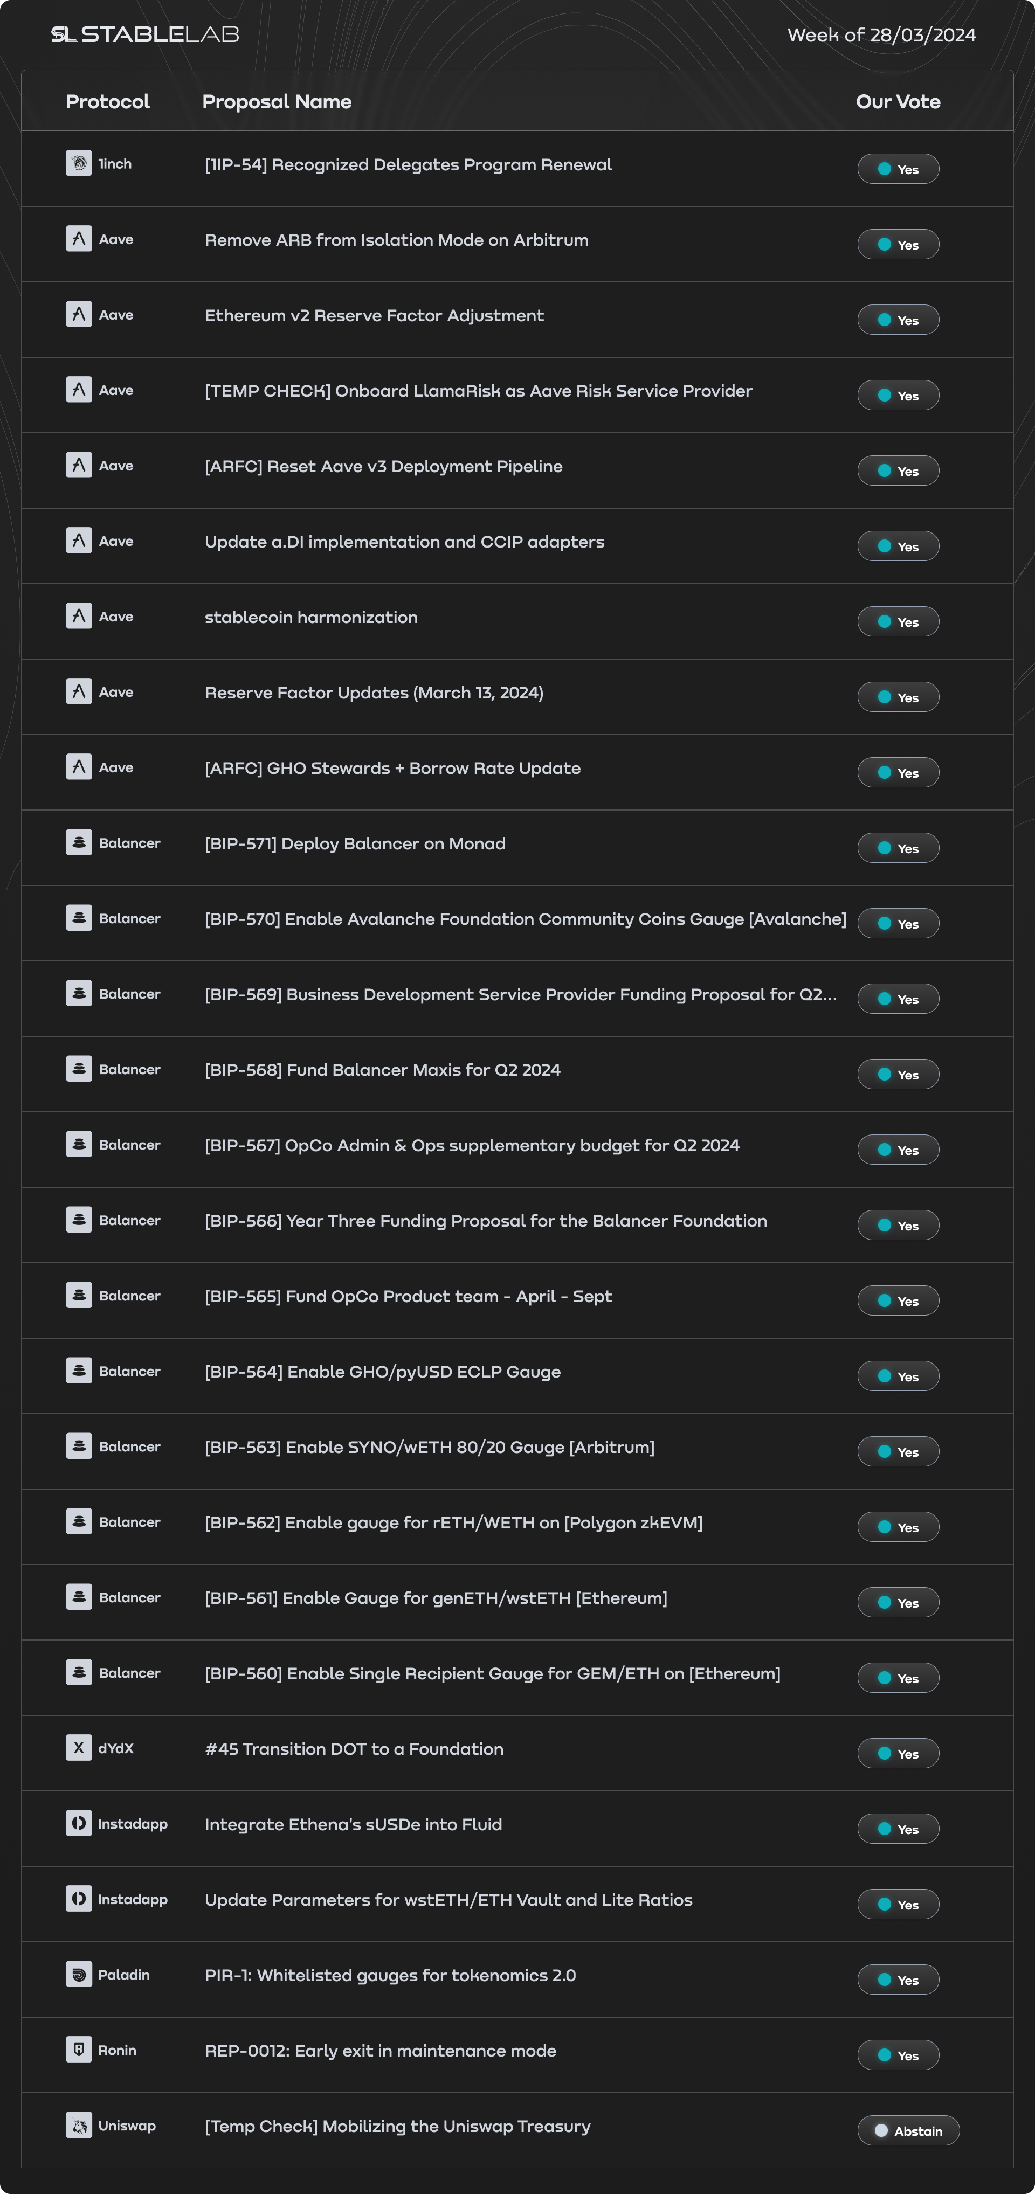Click Balancer icon in BIP-569 row
The height and width of the screenshot is (2194, 1035).
78,993
